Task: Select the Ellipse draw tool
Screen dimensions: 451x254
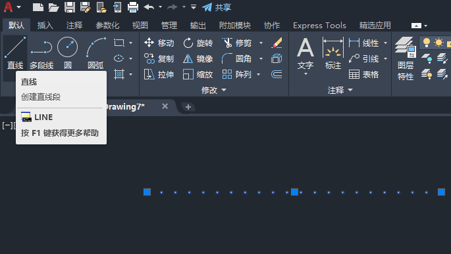Action: pyautogui.click(x=119, y=58)
